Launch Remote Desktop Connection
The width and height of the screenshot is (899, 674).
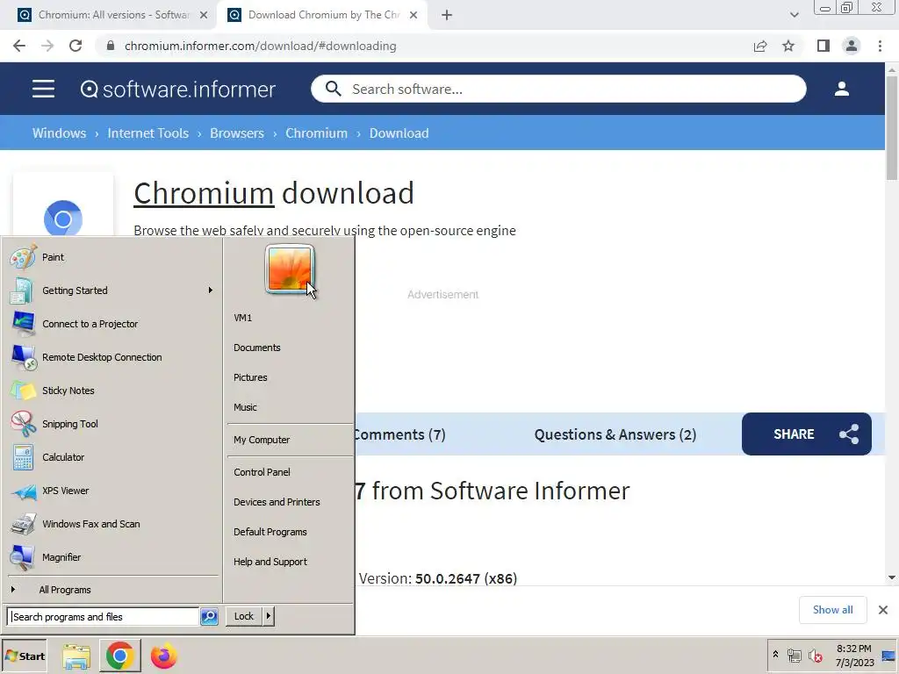click(x=102, y=357)
